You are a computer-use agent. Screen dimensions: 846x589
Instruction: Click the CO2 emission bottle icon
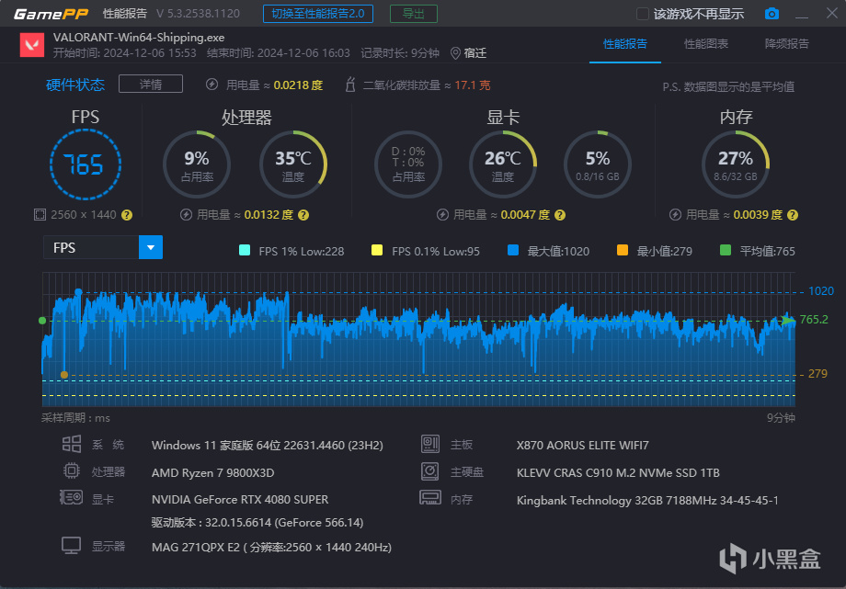(350, 85)
